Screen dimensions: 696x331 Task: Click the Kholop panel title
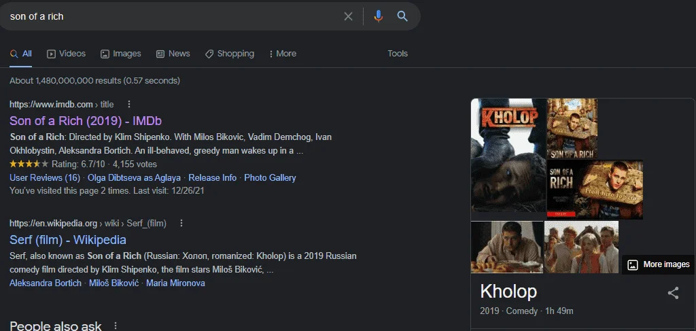coord(508,292)
